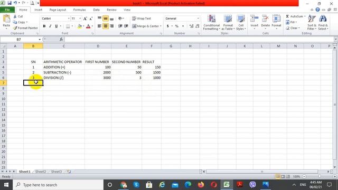
Task: Open Conditional Formatting menu
Action: [x=211, y=23]
